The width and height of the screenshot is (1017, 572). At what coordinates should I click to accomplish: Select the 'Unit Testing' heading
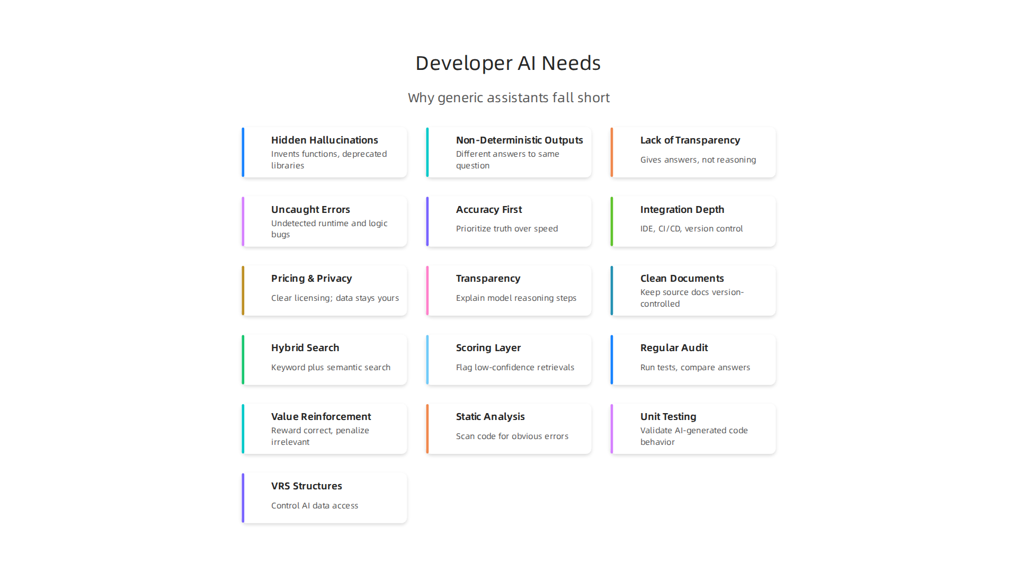point(668,416)
